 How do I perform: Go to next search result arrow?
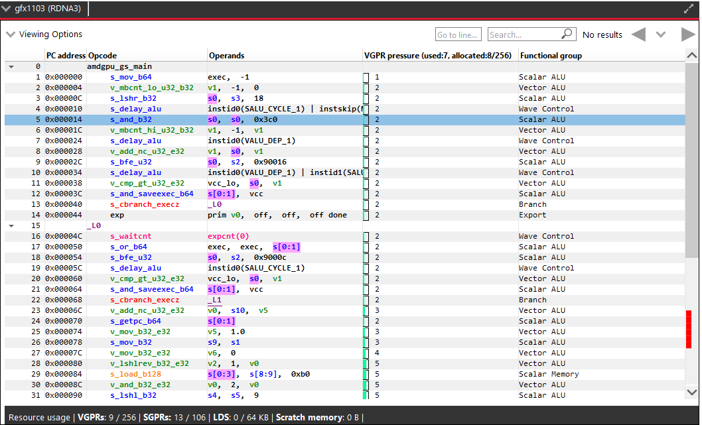[689, 34]
